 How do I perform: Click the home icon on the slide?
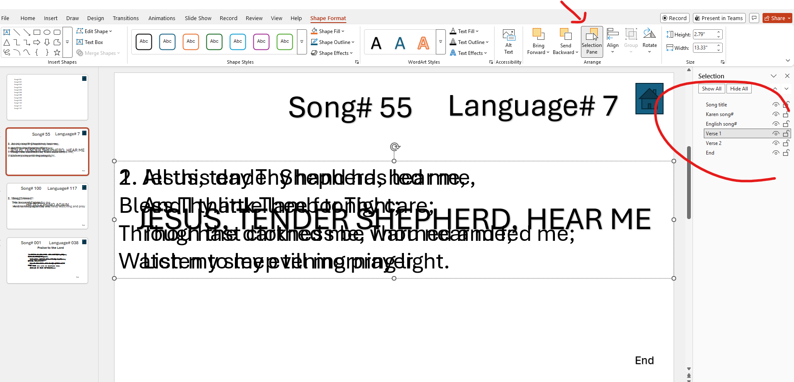tap(649, 99)
